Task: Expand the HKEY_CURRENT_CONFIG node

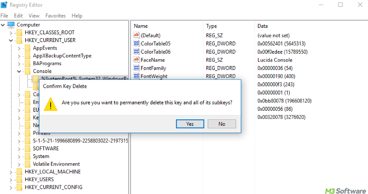Action: tap(11, 187)
